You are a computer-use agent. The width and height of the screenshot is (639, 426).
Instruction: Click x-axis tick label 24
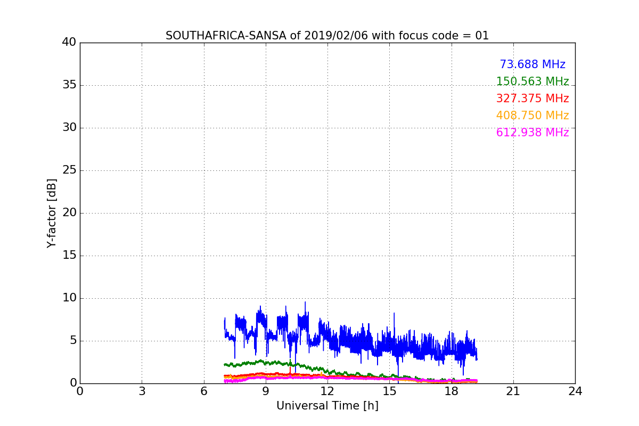click(x=575, y=391)
